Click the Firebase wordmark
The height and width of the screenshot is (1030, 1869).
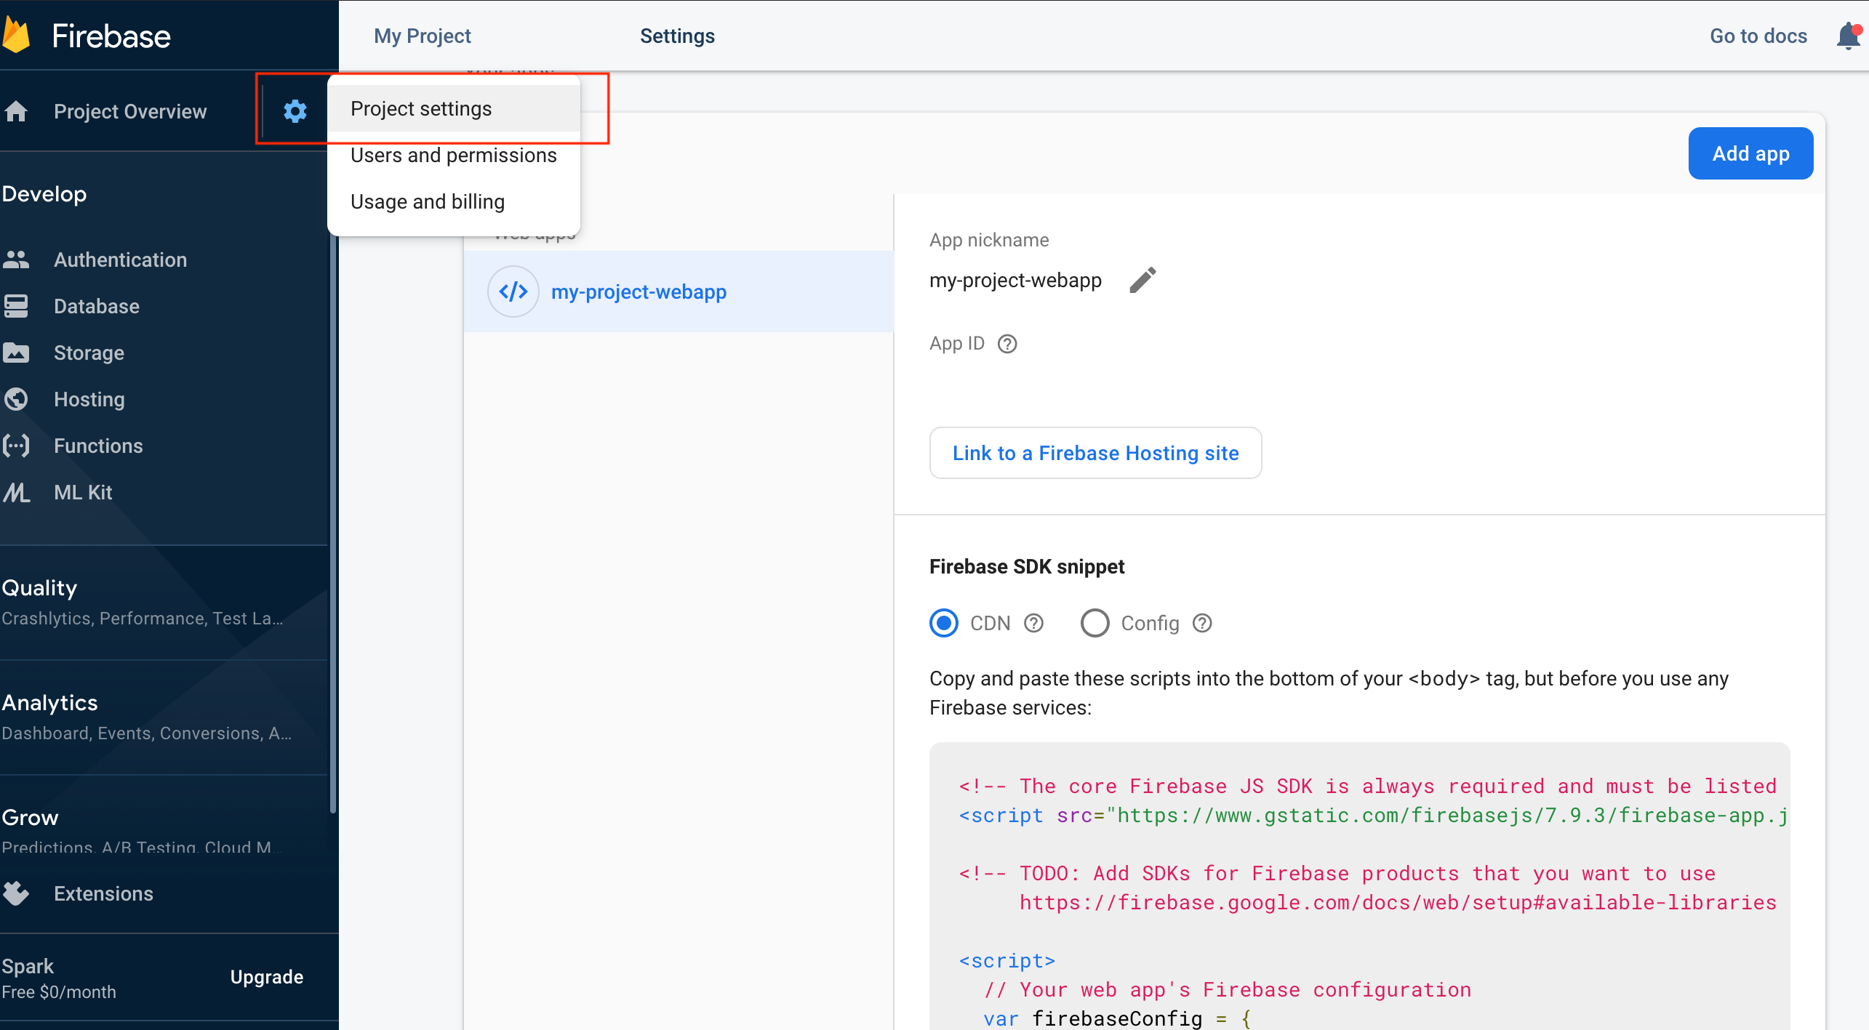[111, 36]
